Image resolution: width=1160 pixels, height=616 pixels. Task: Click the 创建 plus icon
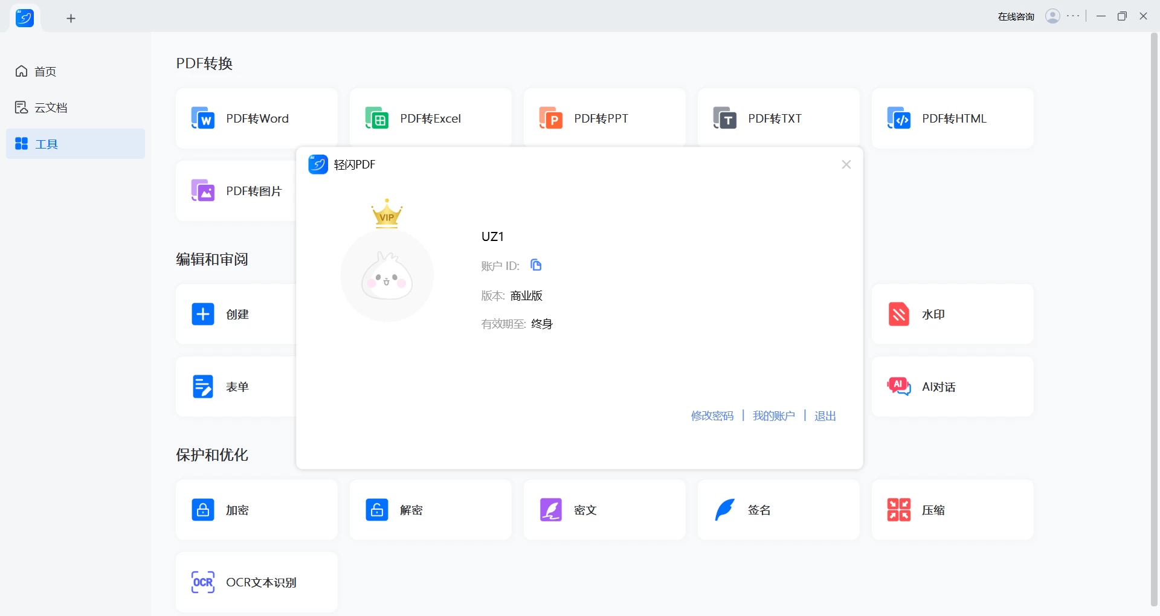pyautogui.click(x=203, y=314)
